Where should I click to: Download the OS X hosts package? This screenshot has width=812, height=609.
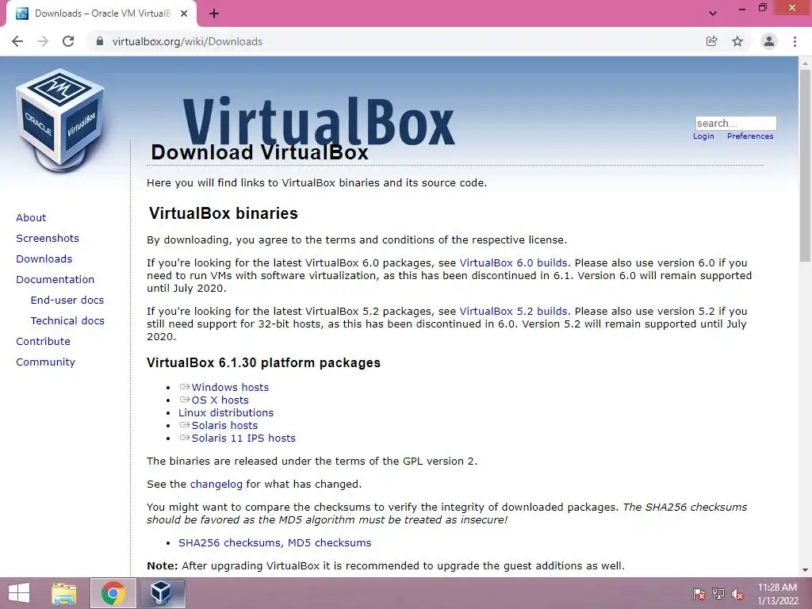click(220, 400)
